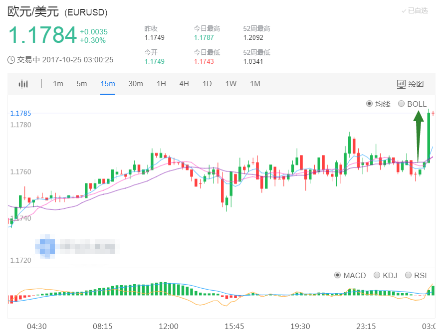Choose the 1H timeframe tab
441x333 pixels.
[x=161, y=84]
